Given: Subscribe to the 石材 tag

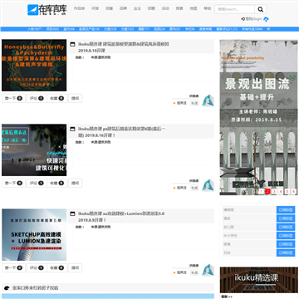Looking at the screenshot, I should pos(286,252).
